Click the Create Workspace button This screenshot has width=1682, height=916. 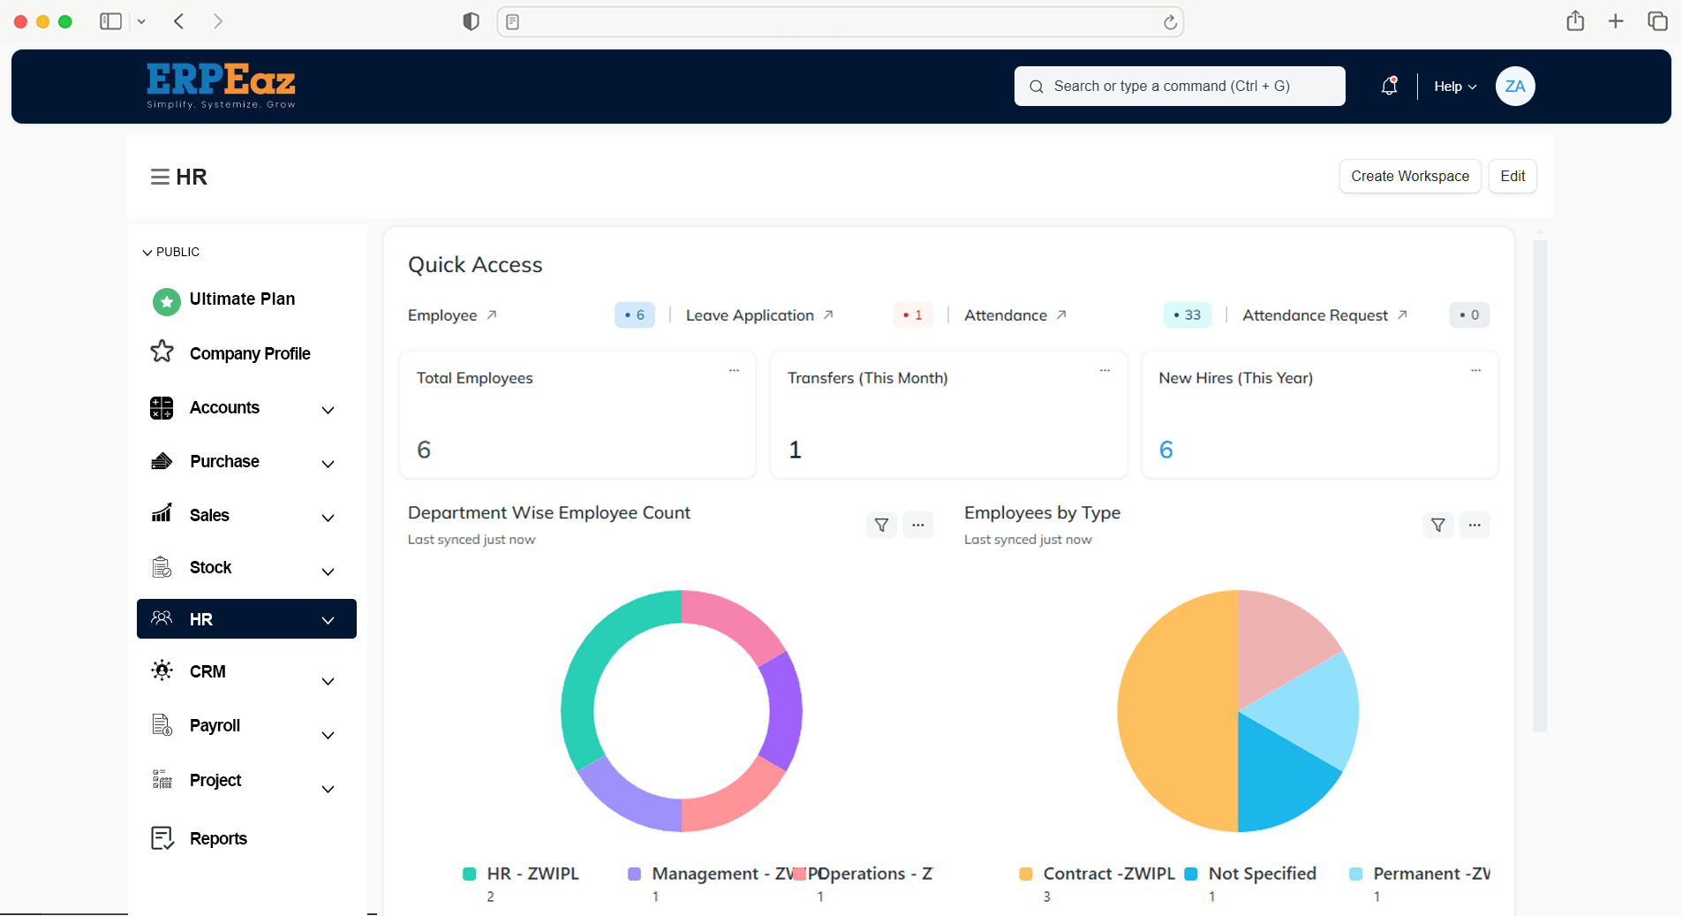pyautogui.click(x=1409, y=176)
